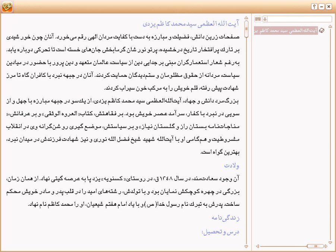Click the text pane scroll down arrow

point(246,247)
